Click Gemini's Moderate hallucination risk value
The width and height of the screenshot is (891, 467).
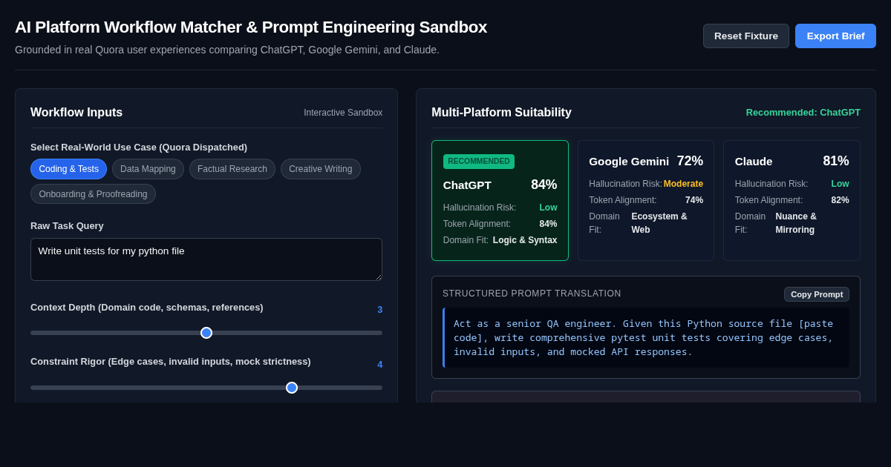tap(683, 184)
